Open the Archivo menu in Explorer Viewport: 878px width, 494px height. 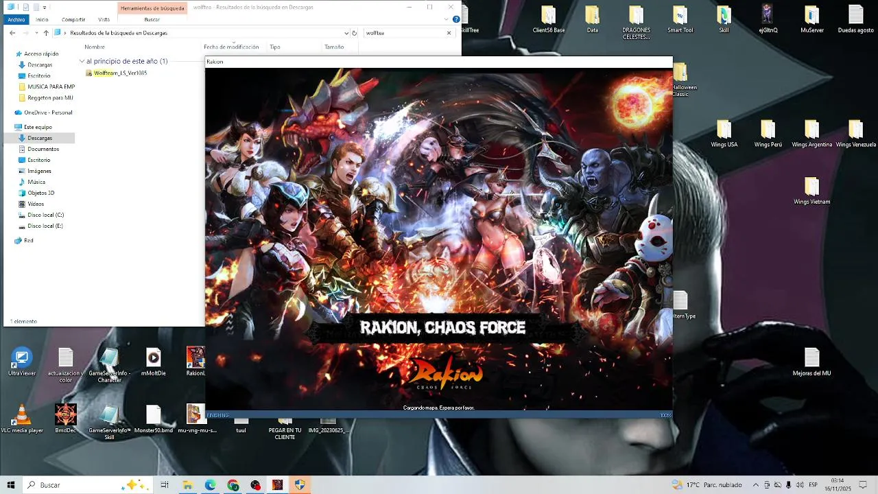(16, 19)
